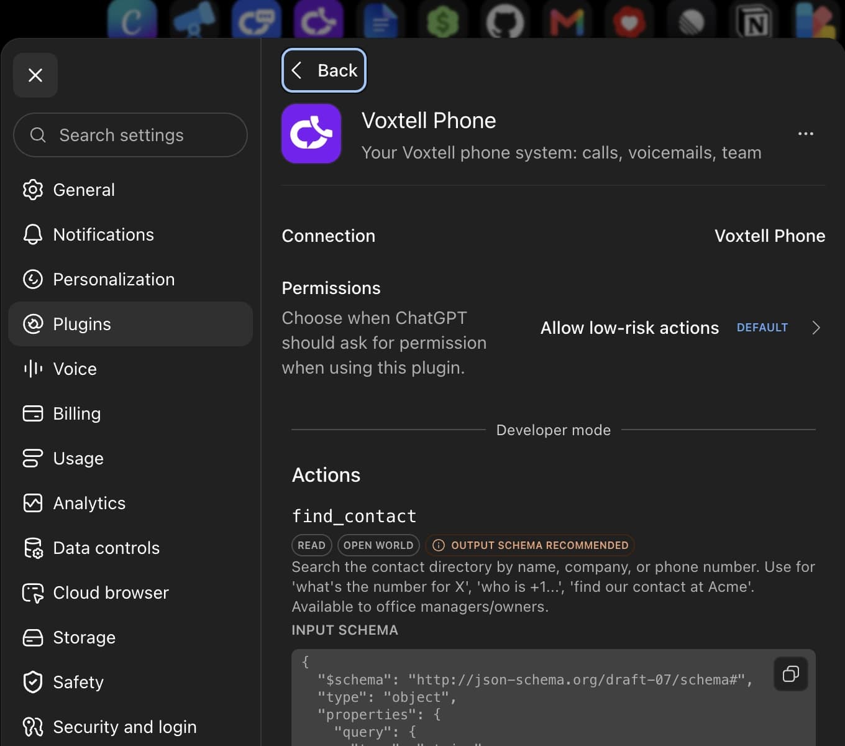
Task: Open the Gmail icon in the top dock
Action: (567, 21)
